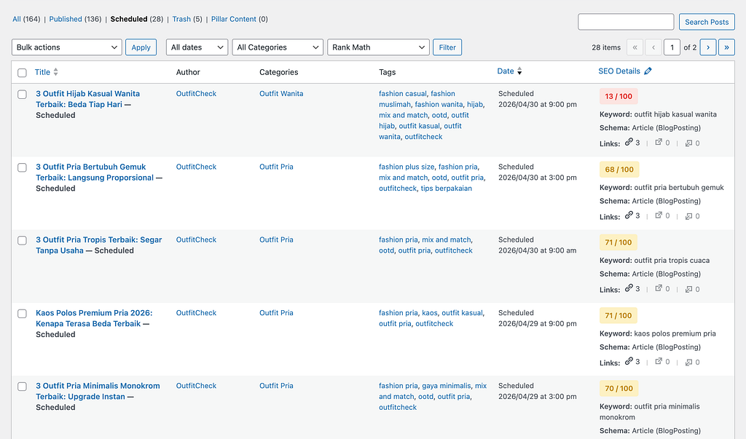Switch to Pillar Content view
Screen dimensions: 746x439
pyautogui.click(x=234, y=19)
